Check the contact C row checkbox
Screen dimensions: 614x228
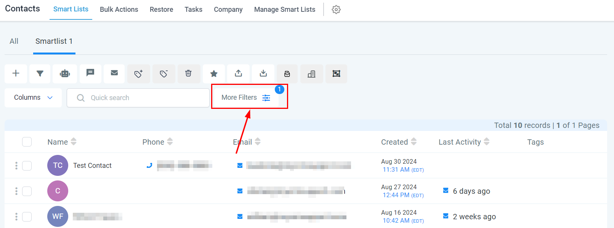(27, 191)
